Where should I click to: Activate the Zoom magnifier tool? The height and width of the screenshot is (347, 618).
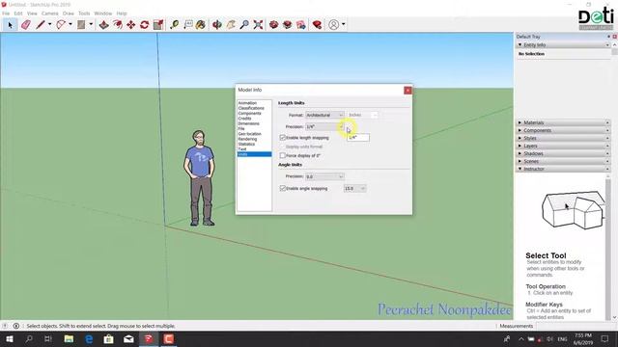(244, 25)
